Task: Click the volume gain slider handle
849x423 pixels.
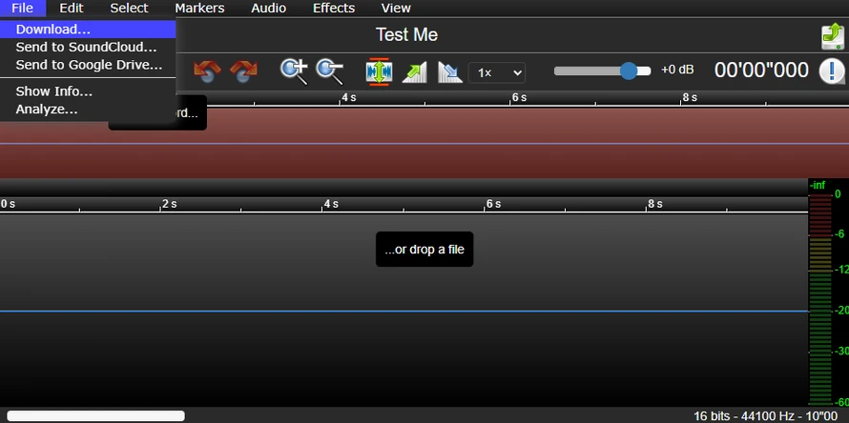Action: point(628,70)
